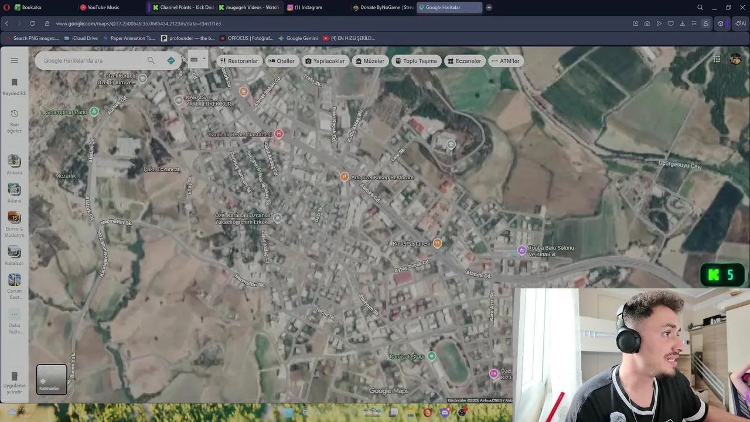Open iCloud Drive bookmark
This screenshot has width=750, height=422.
pos(81,38)
